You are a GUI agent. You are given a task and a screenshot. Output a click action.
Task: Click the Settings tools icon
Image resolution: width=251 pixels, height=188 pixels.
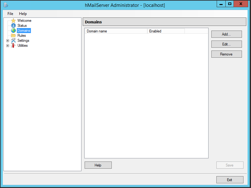[x=13, y=41]
